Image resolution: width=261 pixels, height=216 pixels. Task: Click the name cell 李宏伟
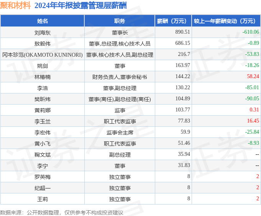(x=43, y=133)
